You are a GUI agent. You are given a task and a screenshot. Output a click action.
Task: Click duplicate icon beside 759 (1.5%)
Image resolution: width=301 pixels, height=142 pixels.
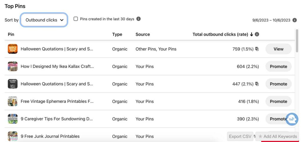(257, 49)
